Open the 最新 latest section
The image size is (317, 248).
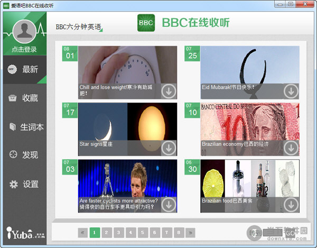(25, 69)
